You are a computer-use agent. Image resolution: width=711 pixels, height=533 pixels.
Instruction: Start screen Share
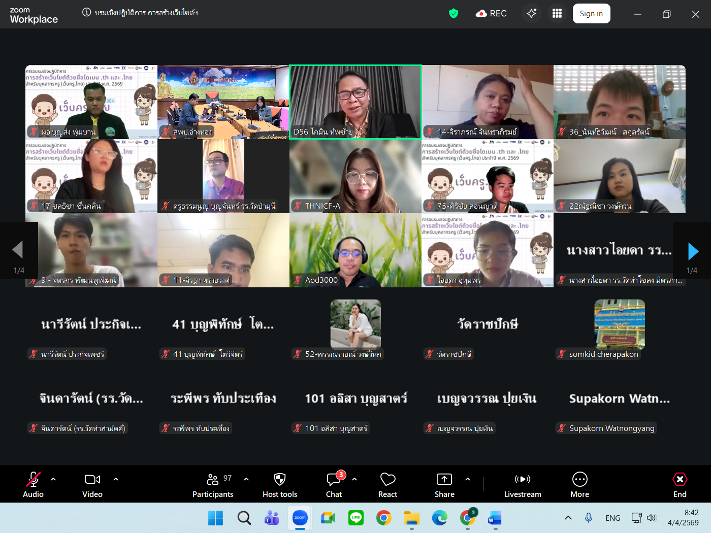[x=444, y=485]
